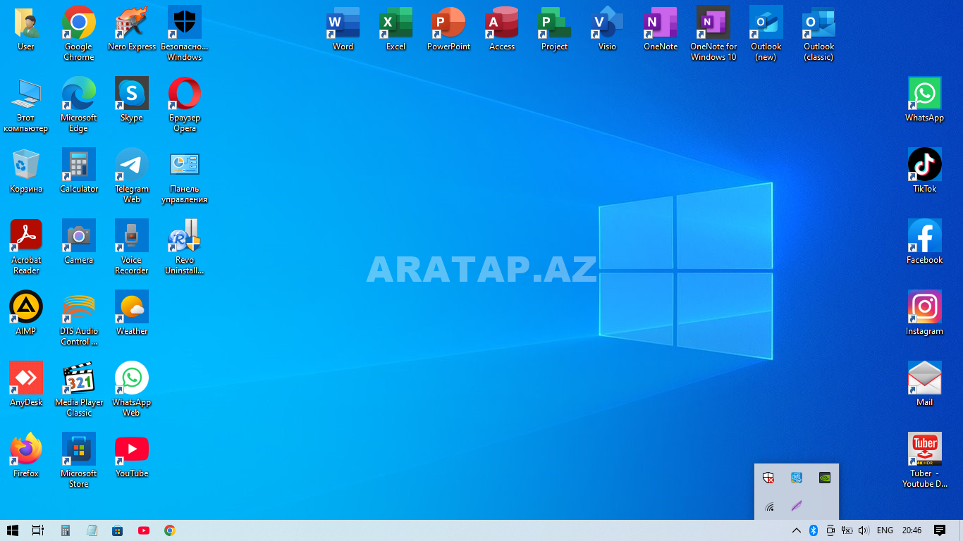The image size is (963, 541).
Task: Launch the DTS Audio Control shortcut
Action: [x=79, y=318]
